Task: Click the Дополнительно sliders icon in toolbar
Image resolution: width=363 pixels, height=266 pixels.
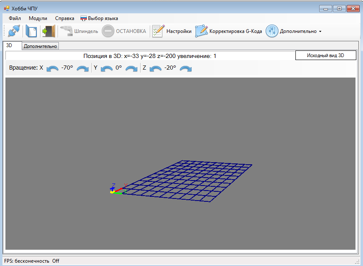Action: pos(272,31)
